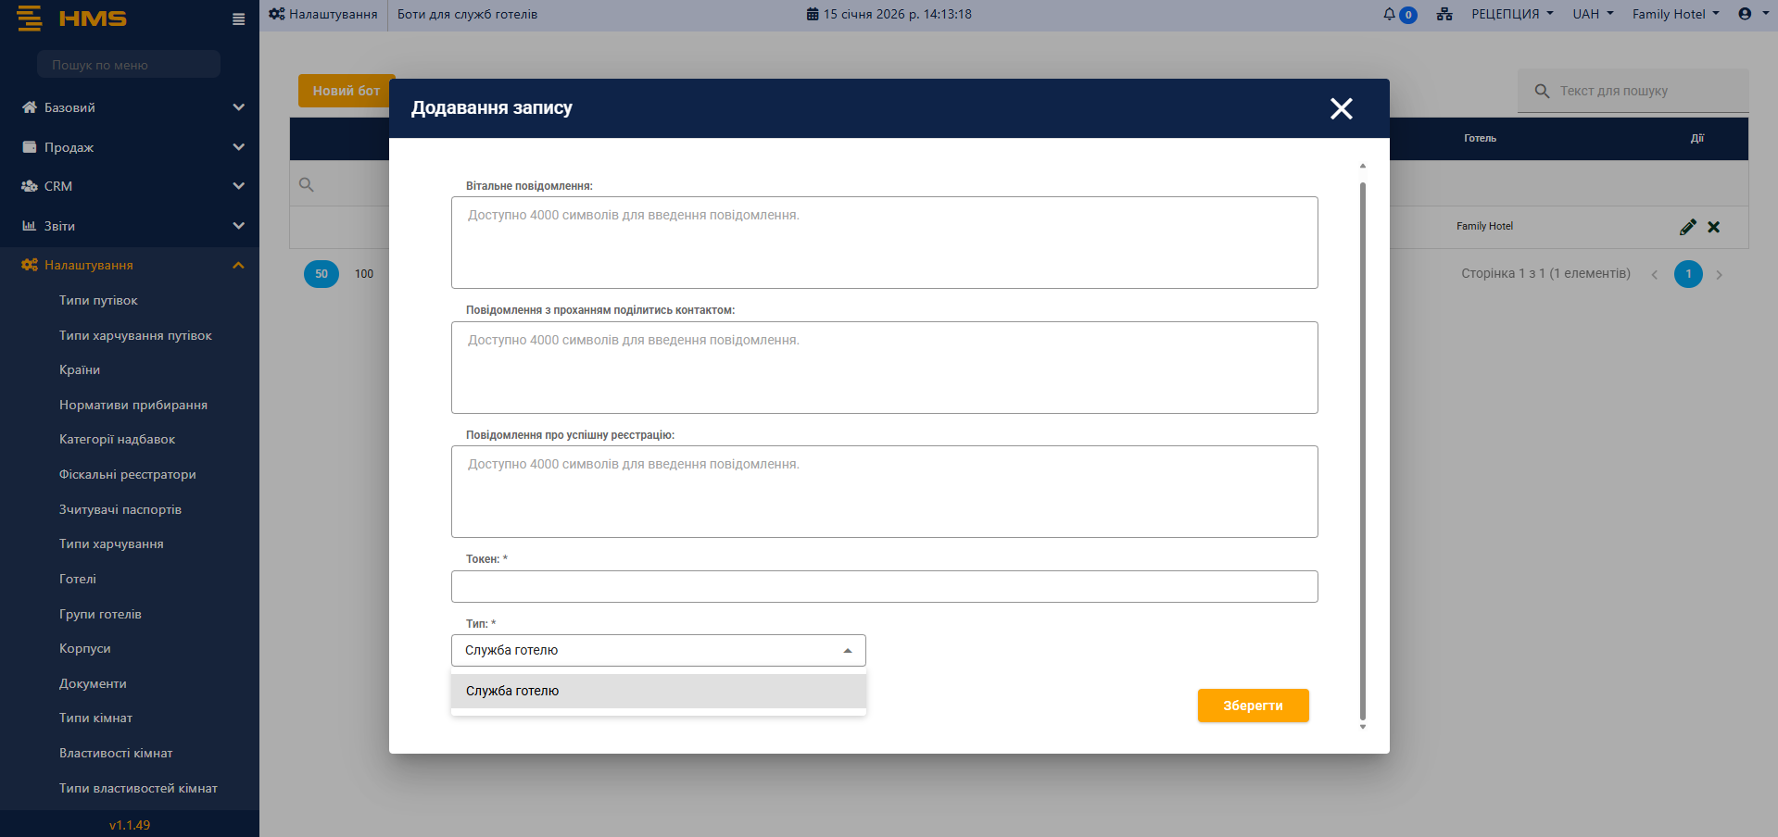Close the Додавання запису dialog
The width and height of the screenshot is (1778, 837).
(1341, 108)
